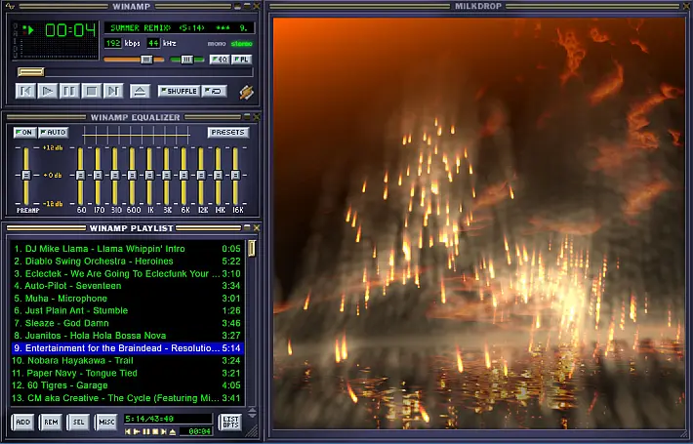
Task: Toggle the Shuffle option
Action: point(179,91)
